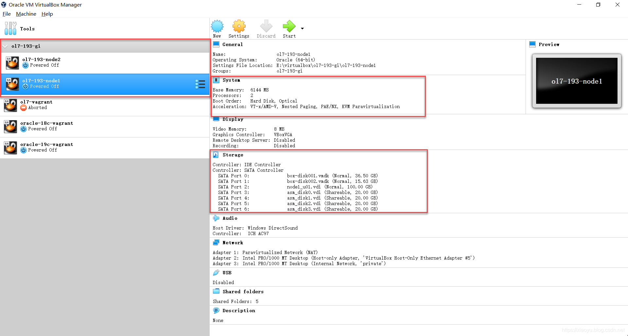Viewport: 628px width, 336px height.
Task: Select the ol7-193-node2 machine icon
Action: (12, 63)
